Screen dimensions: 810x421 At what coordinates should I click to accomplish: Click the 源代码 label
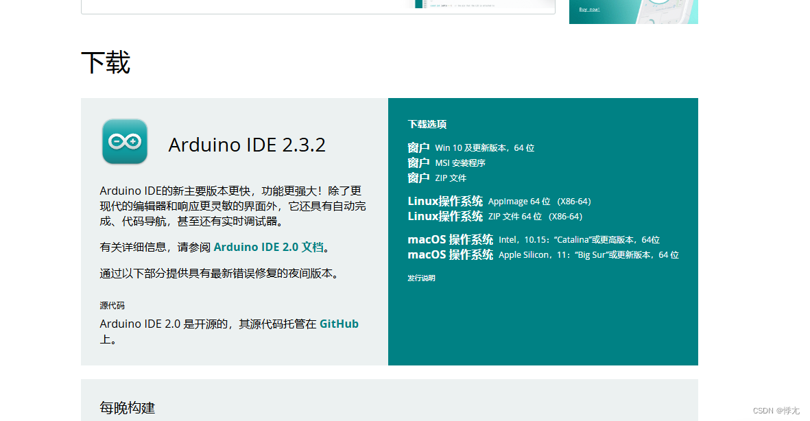pyautogui.click(x=112, y=305)
